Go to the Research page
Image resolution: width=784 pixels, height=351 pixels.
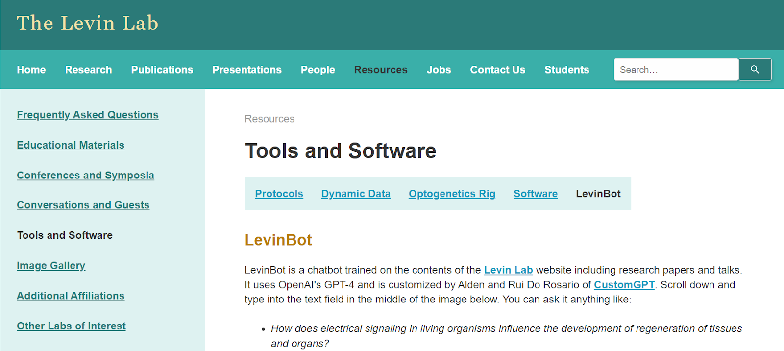[x=88, y=70]
